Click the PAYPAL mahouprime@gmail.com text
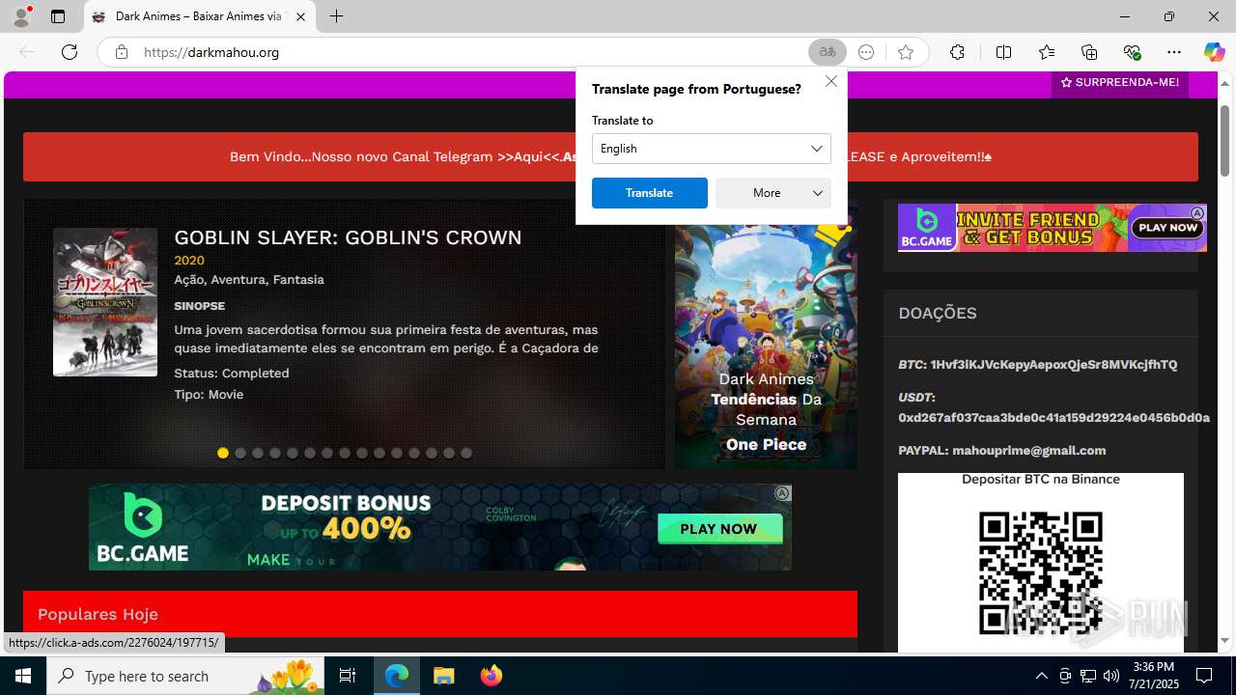 (1002, 451)
